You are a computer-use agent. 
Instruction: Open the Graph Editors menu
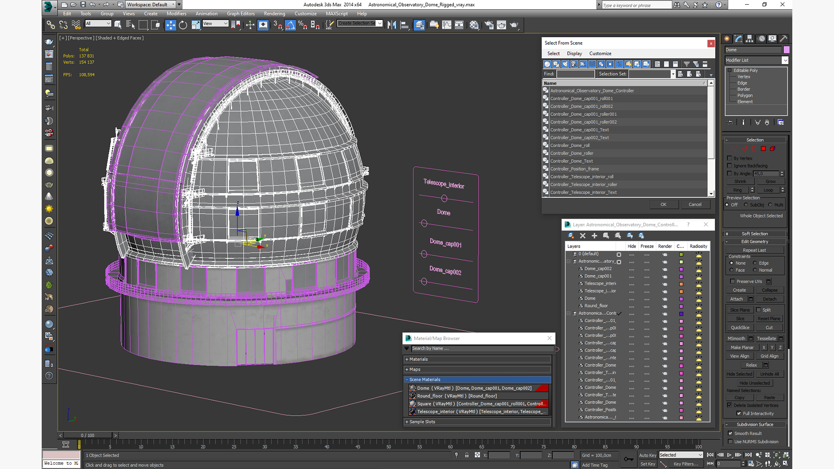(x=241, y=13)
